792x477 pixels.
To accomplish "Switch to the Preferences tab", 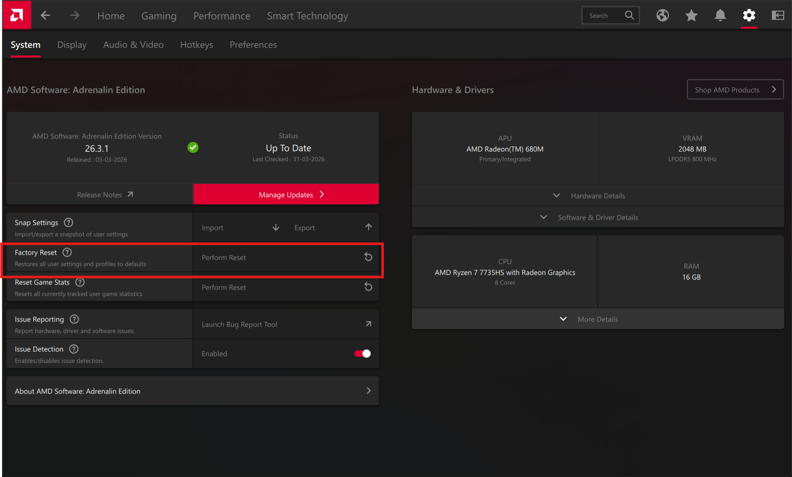I will click(253, 45).
